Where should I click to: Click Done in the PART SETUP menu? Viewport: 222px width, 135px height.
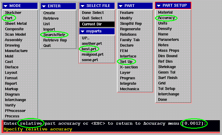163,100
